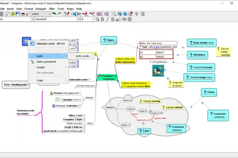The image size is (238, 158).
Task: Click the increase node font size icon
Action: (x=97, y=19)
